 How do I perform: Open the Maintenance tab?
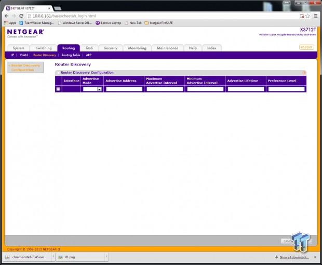(x=168, y=48)
